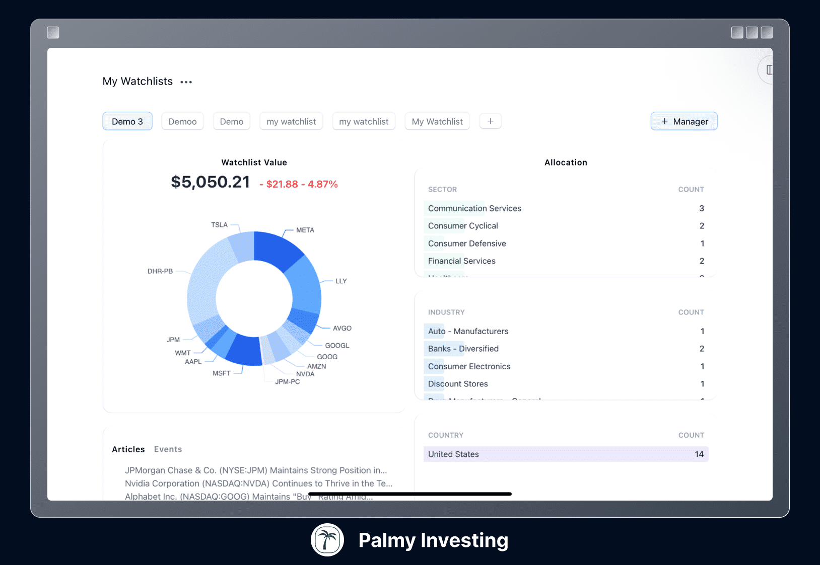
Task: Click the INDUSTRY column header
Action: 446,312
